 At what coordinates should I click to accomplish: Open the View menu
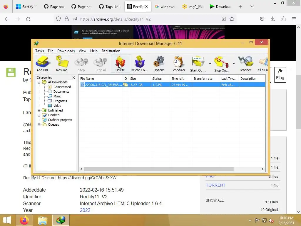(82, 51)
